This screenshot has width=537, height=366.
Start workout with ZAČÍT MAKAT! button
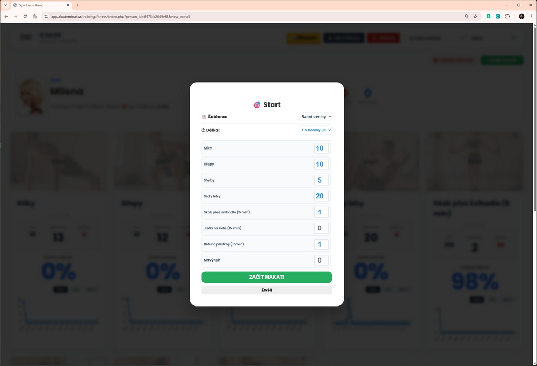coord(266,277)
